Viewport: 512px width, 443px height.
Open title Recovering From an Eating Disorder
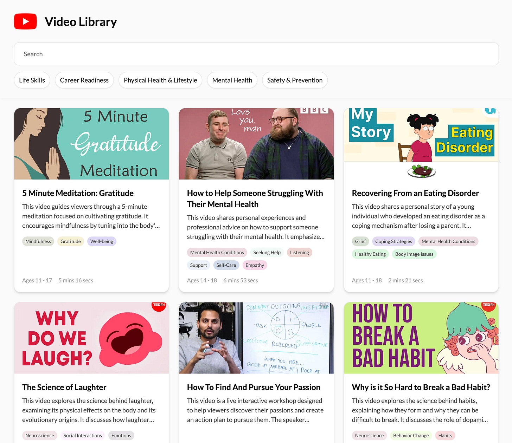(415, 193)
